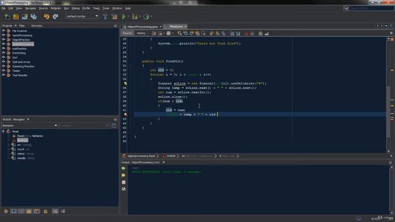Click the lightbulb hint icon on line 35

(x=125, y=83)
